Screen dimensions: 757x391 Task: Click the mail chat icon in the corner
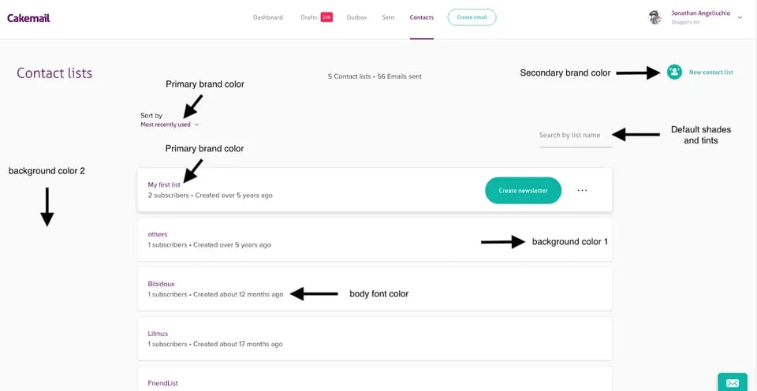point(732,382)
